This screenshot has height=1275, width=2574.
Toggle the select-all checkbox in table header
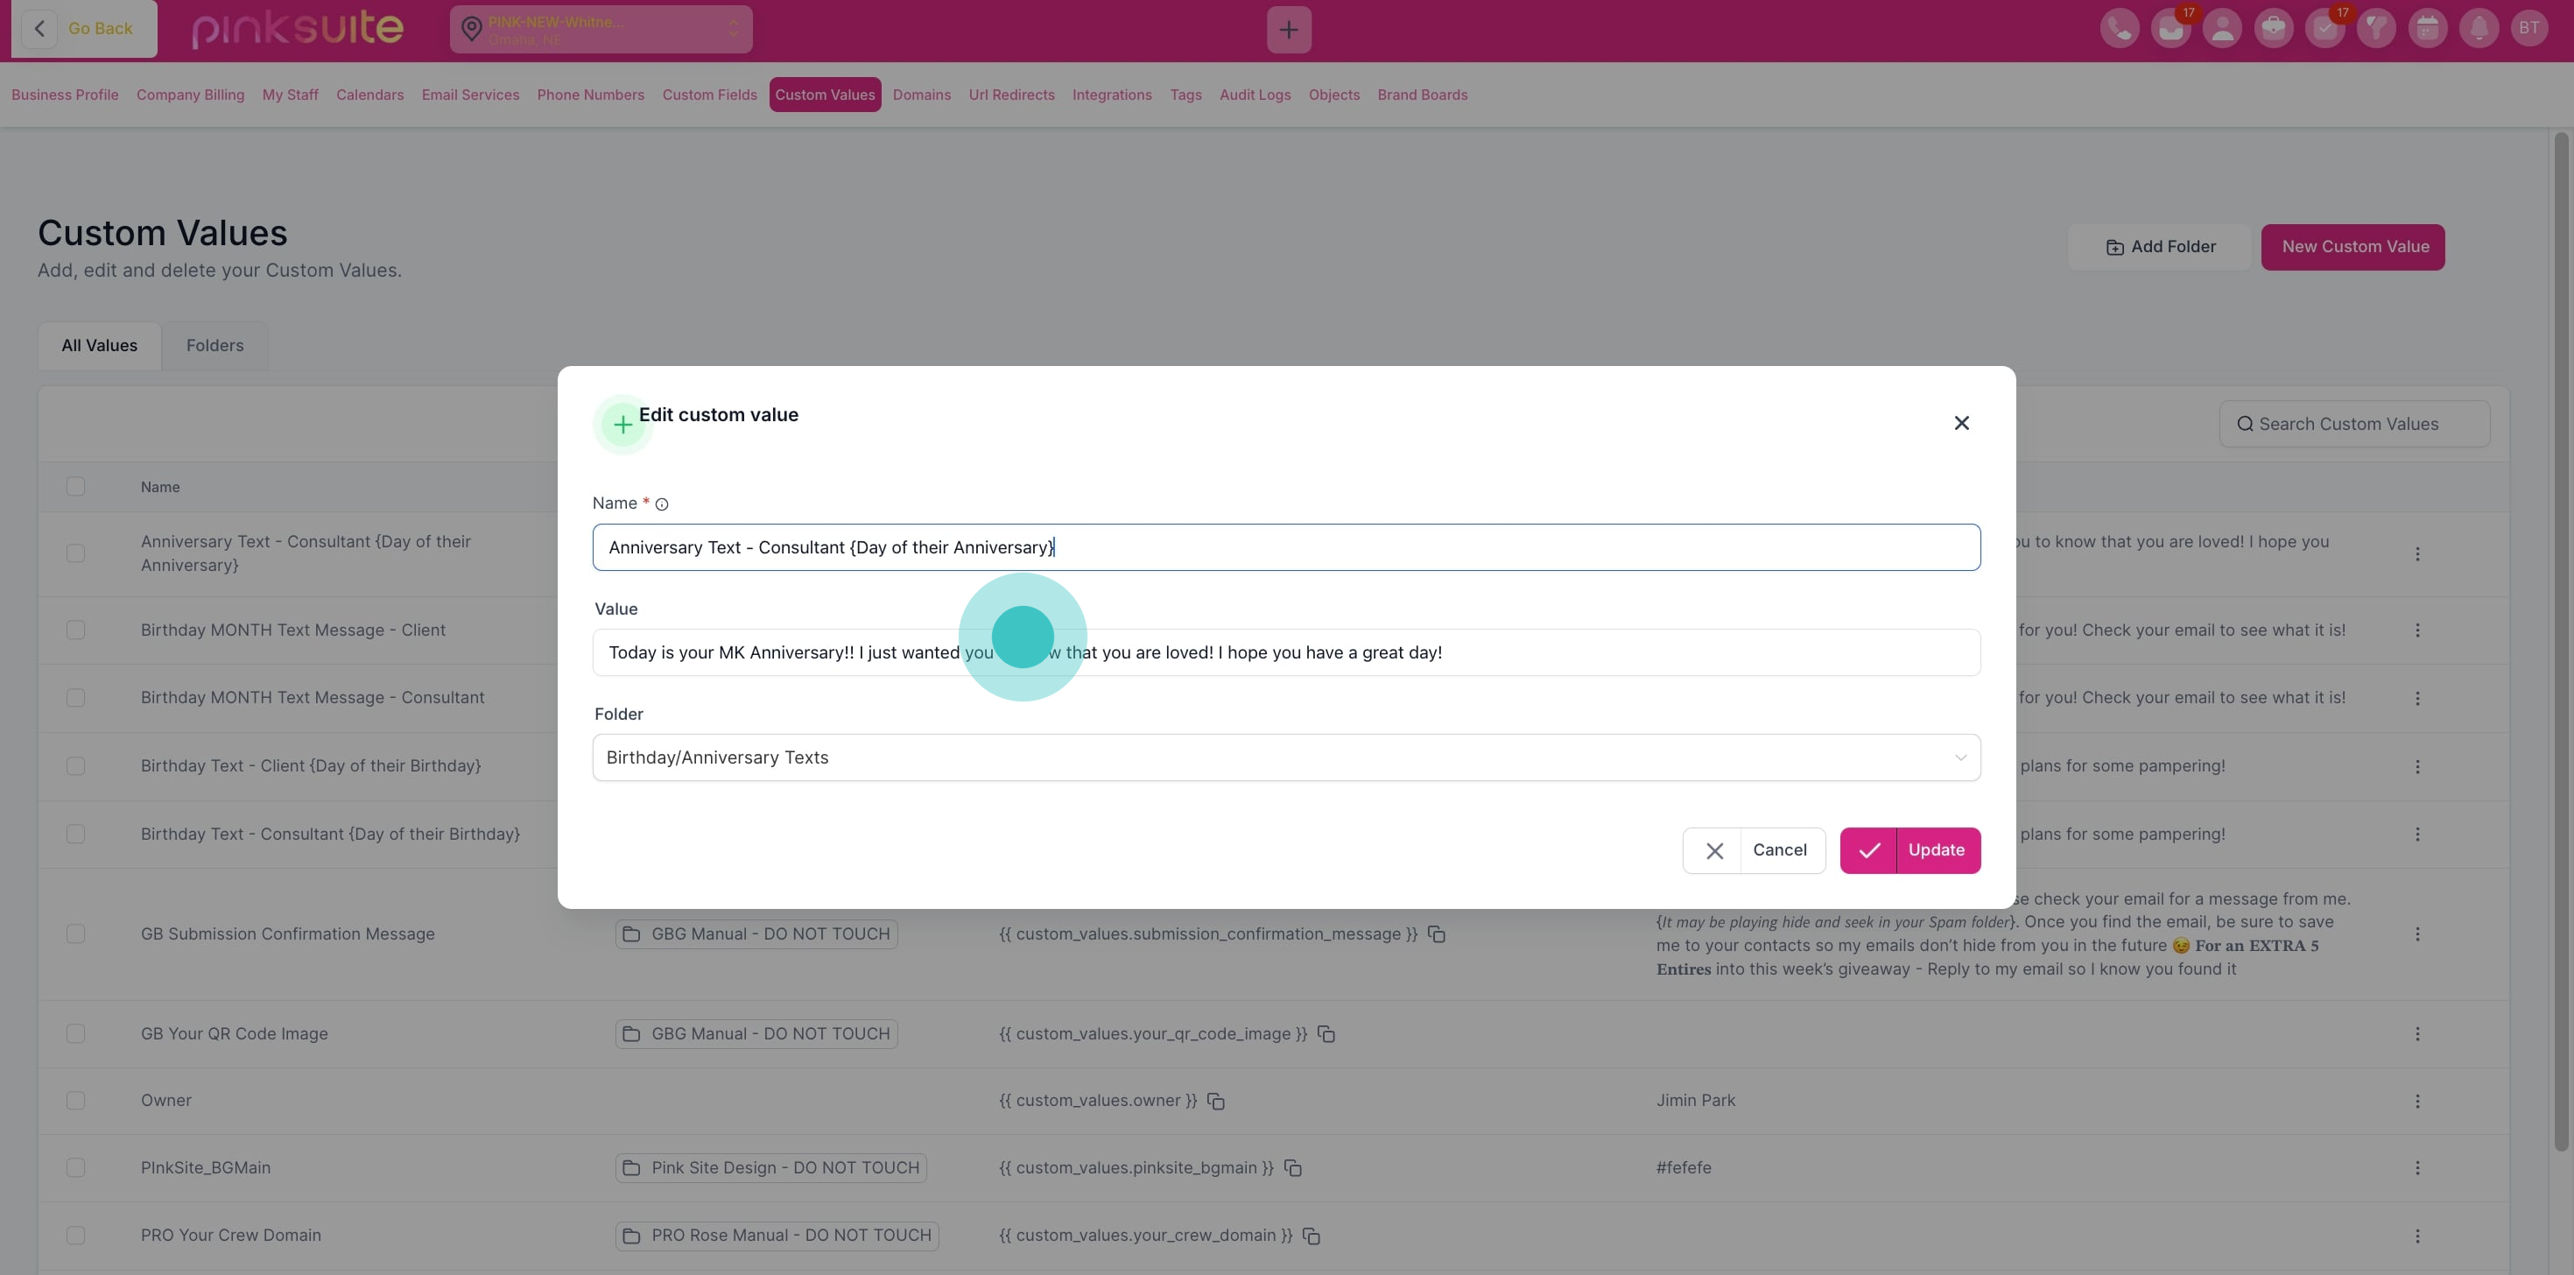[x=76, y=487]
